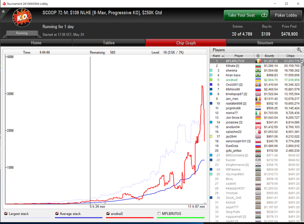Click the Rank sort arrow
The height and width of the screenshot is (224, 304).
point(223,56)
